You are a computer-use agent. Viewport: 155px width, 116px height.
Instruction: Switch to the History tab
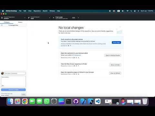pos(20,22)
